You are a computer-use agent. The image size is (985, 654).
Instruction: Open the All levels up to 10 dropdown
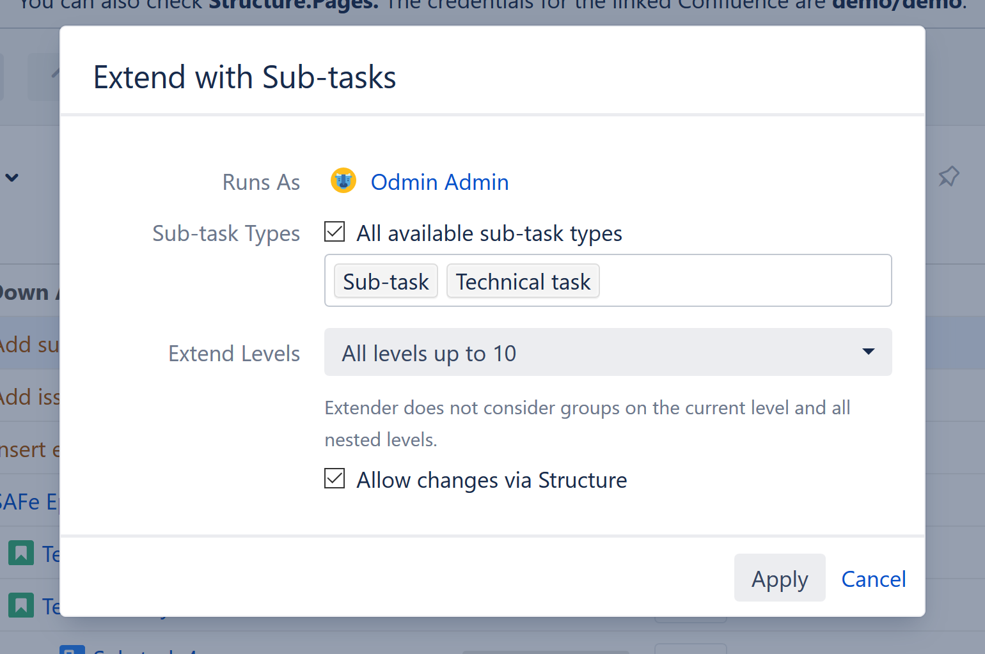click(608, 352)
